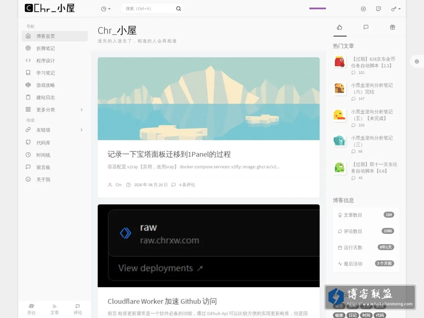Open the 程序设计 code icon

click(28, 60)
